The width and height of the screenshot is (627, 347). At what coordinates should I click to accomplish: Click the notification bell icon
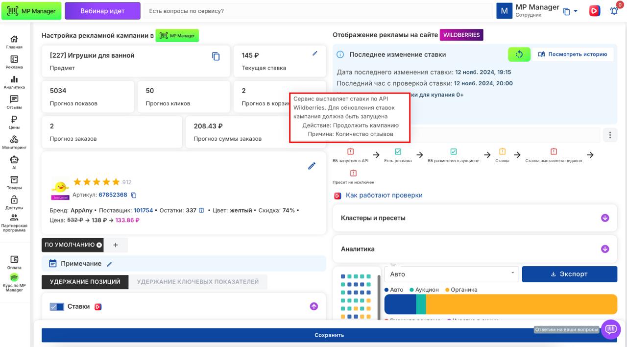pos(614,11)
